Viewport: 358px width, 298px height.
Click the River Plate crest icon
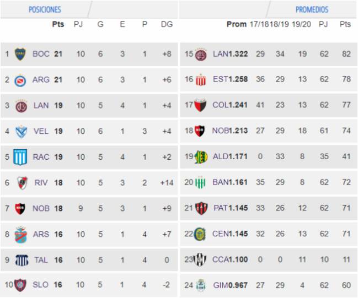(x=23, y=183)
